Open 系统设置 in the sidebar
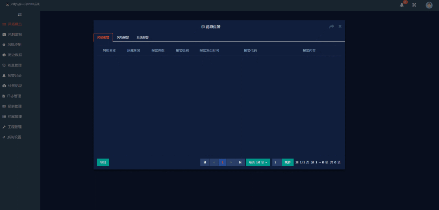The width and height of the screenshot is (439, 210). [x=14, y=137]
